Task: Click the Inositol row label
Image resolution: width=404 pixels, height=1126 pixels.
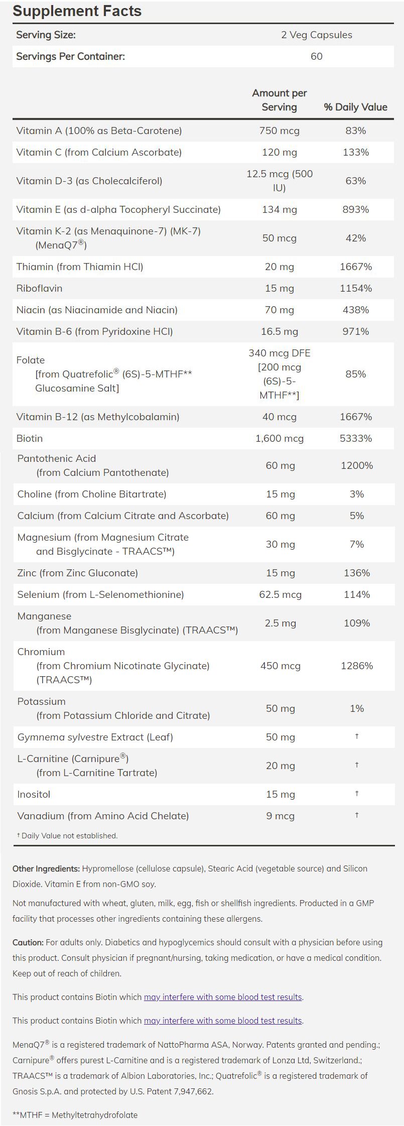Action: pyautogui.click(x=34, y=794)
